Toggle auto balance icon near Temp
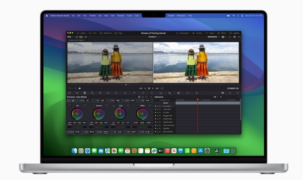The image size is (303, 180). [69, 100]
